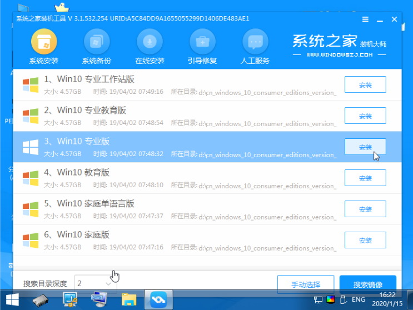Screen dimensions: 413x310
Task: Click the Windows logo for Win10 专业工作站版
Action: click(x=30, y=85)
